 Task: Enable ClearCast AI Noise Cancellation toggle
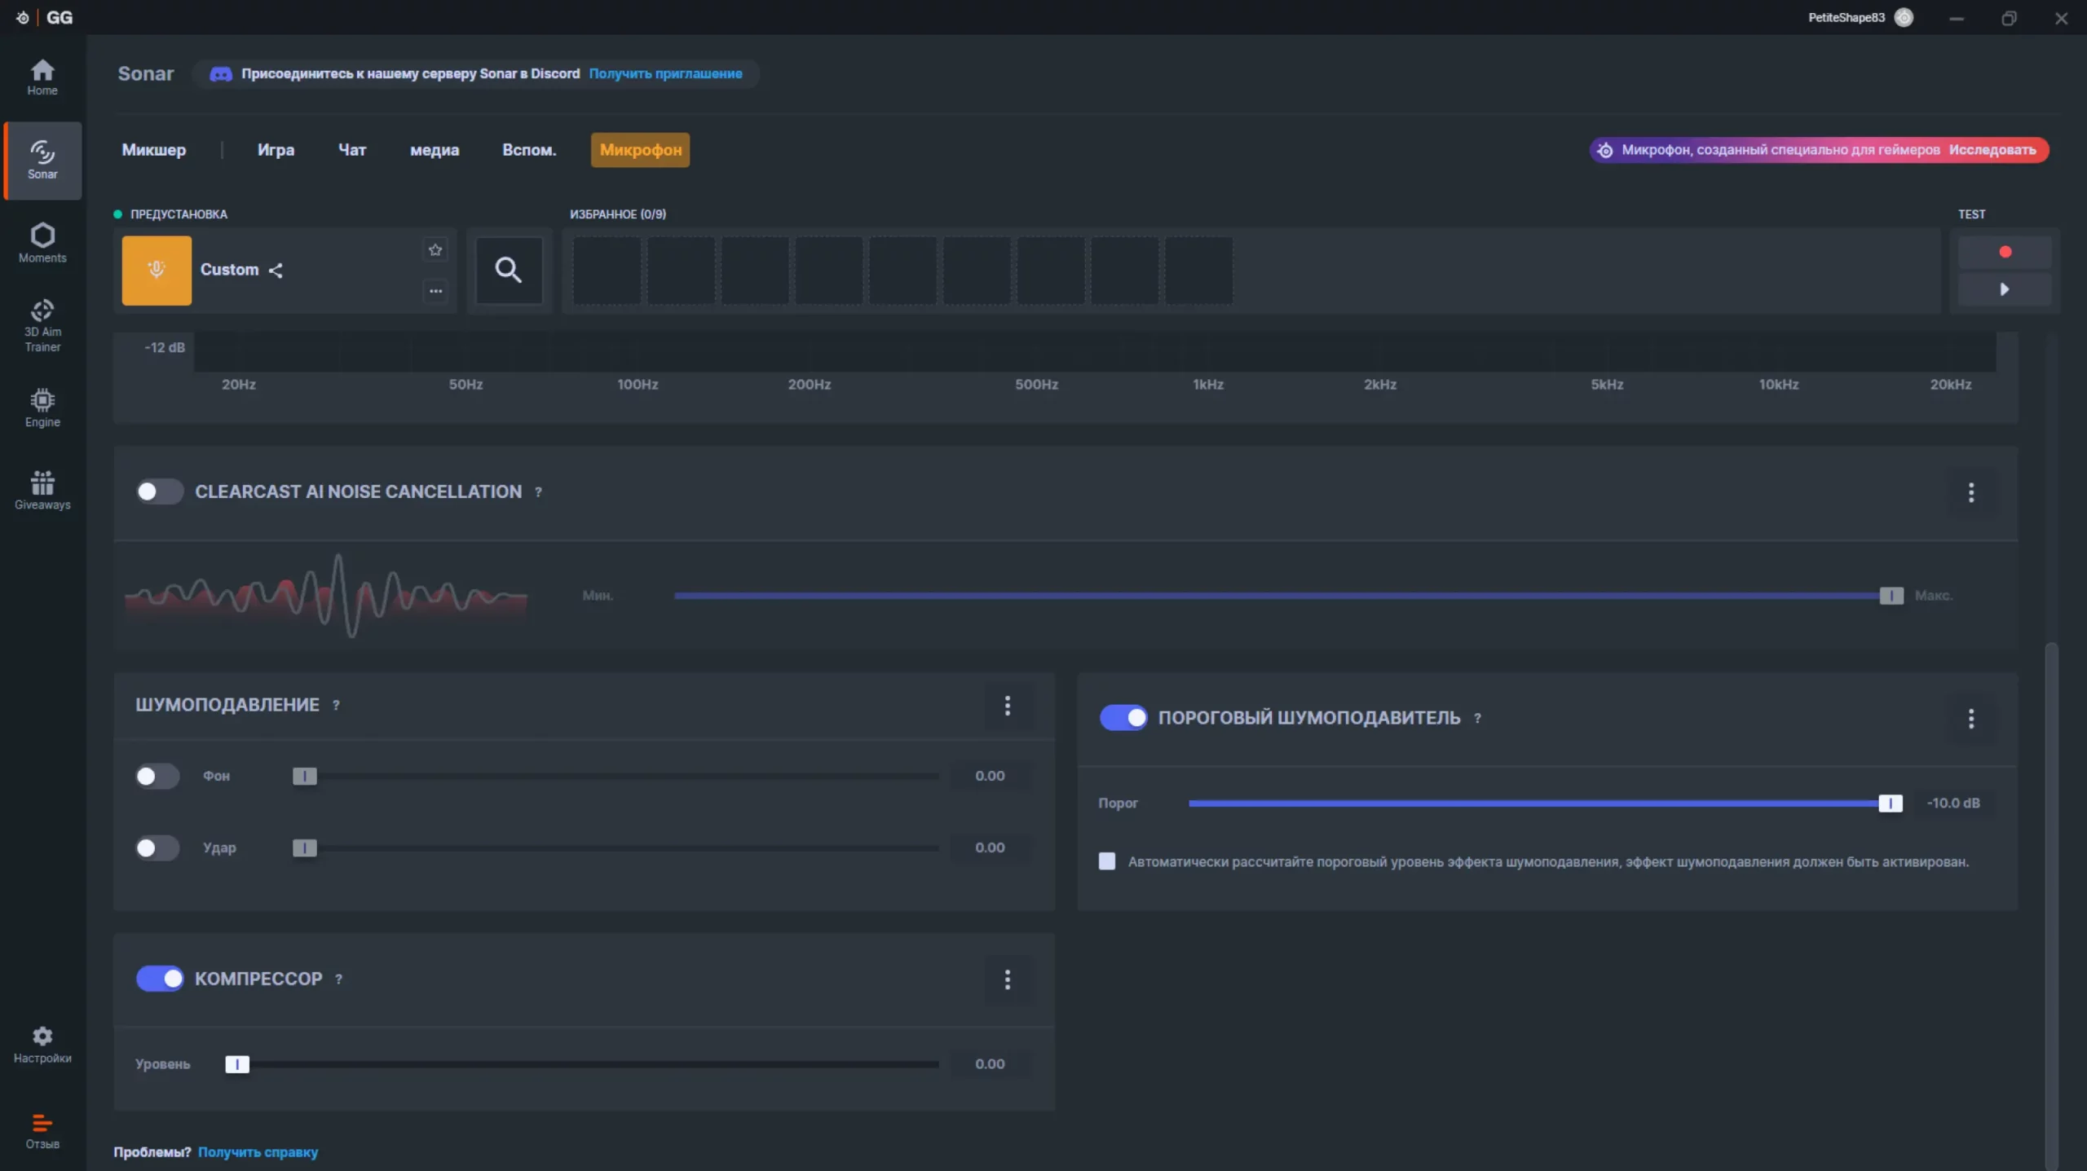coord(159,491)
